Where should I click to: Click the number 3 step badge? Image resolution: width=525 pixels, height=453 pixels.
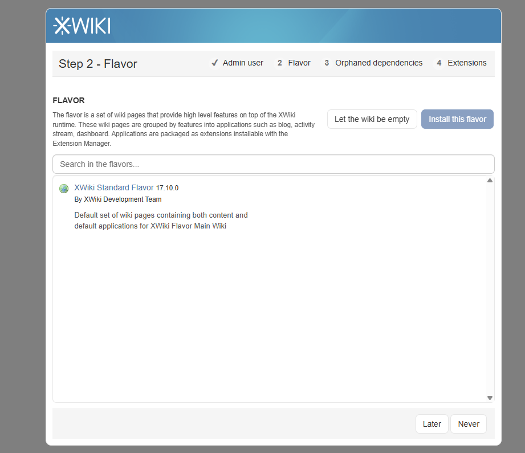click(327, 63)
